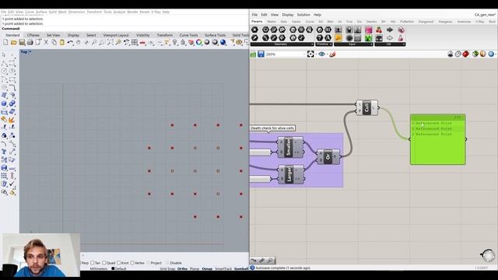Click the Zoom extents icon in Rhino toolbar
Screen dimensions: 498x280
pyautogui.click(x=110, y=42)
